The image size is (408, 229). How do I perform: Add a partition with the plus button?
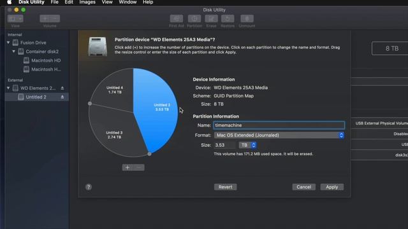[x=127, y=167]
